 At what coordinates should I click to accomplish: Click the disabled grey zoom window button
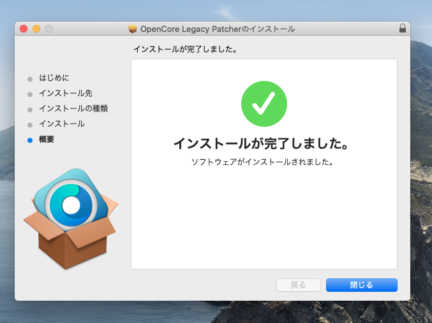(49, 29)
